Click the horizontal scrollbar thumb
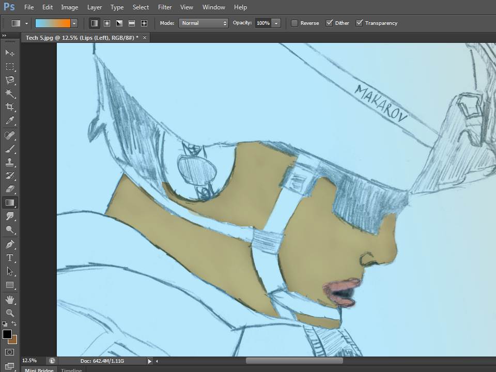496x372 pixels. coord(294,361)
